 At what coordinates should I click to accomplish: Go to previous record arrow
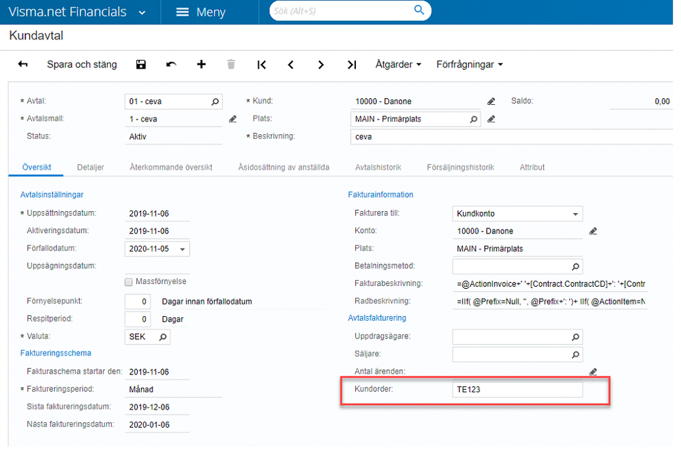coord(291,65)
